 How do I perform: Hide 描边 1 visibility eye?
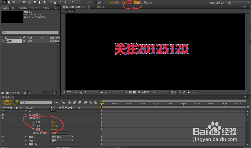(x=3, y=137)
